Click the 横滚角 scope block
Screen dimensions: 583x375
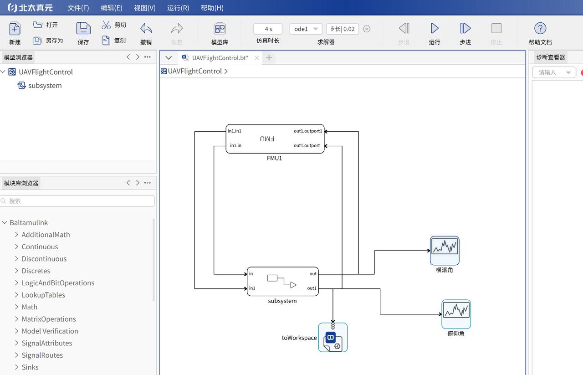point(445,250)
